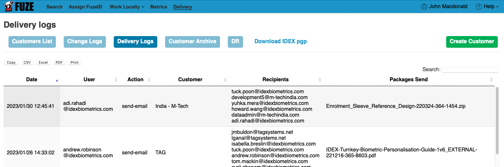This screenshot has width=504, height=167.
Task: Click recipient tom.mackin@idexbiometrics.com
Action: [x=270, y=161]
